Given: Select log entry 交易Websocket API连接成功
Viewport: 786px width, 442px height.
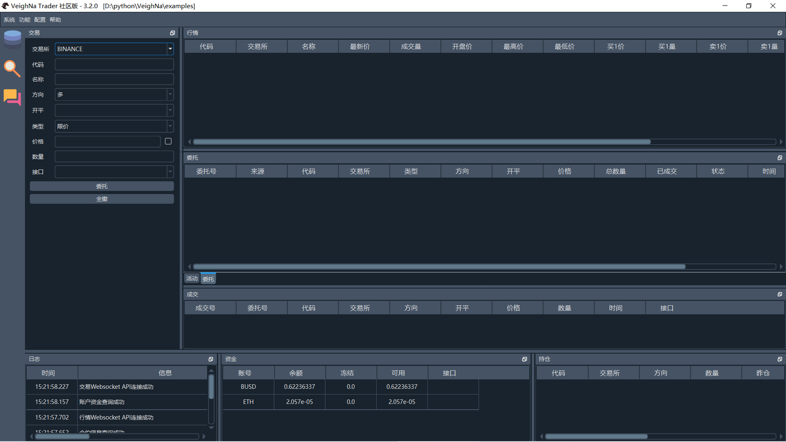Looking at the screenshot, I should click(116, 387).
